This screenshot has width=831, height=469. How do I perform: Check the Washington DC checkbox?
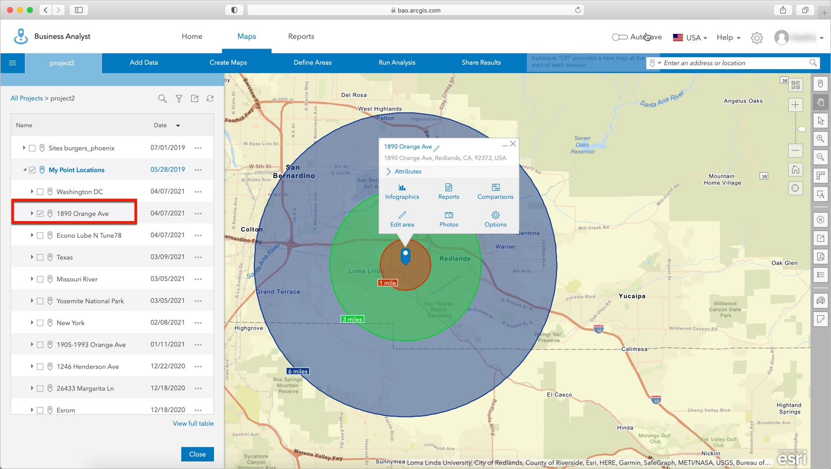(40, 191)
